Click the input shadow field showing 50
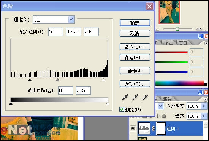The width and height of the screenshot is (209, 141). pyautogui.click(x=55, y=32)
